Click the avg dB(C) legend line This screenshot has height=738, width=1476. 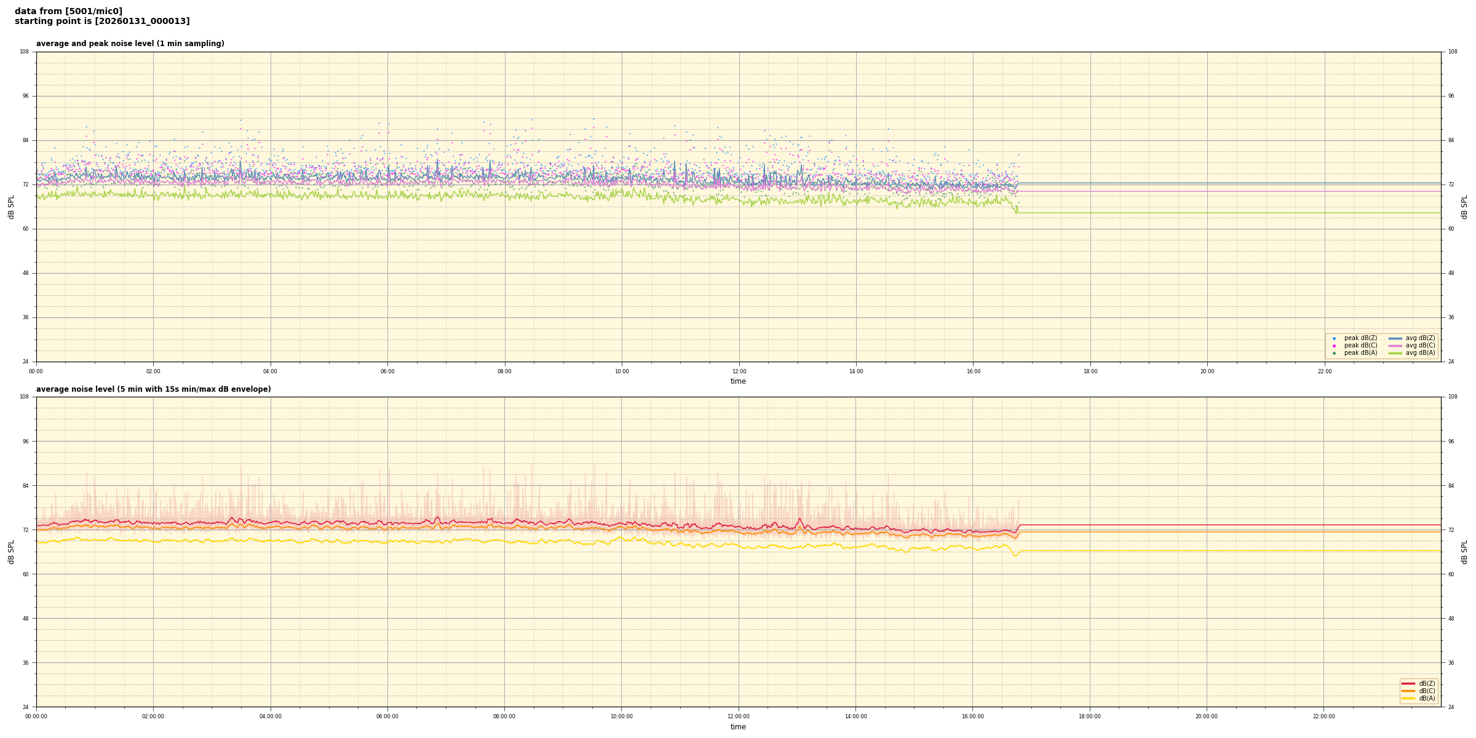(1395, 346)
